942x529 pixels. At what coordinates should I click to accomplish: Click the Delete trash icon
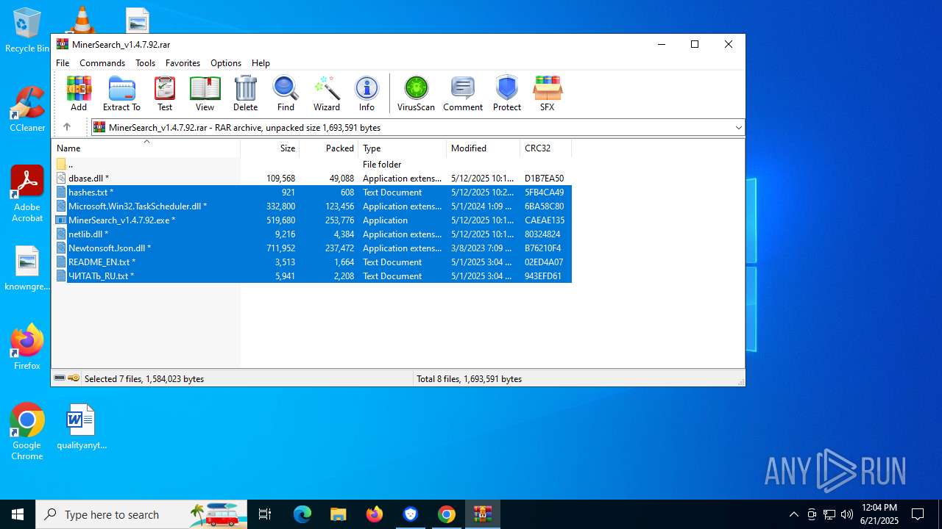pos(245,93)
